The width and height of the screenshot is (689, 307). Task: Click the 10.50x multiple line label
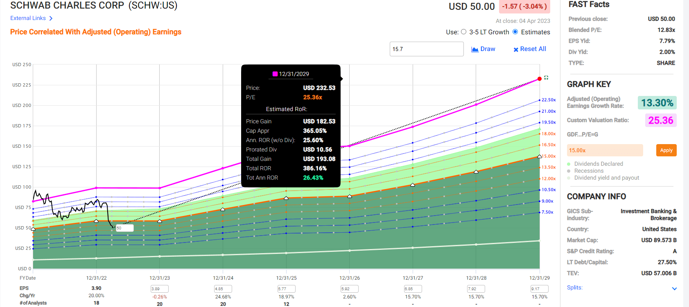(549, 190)
